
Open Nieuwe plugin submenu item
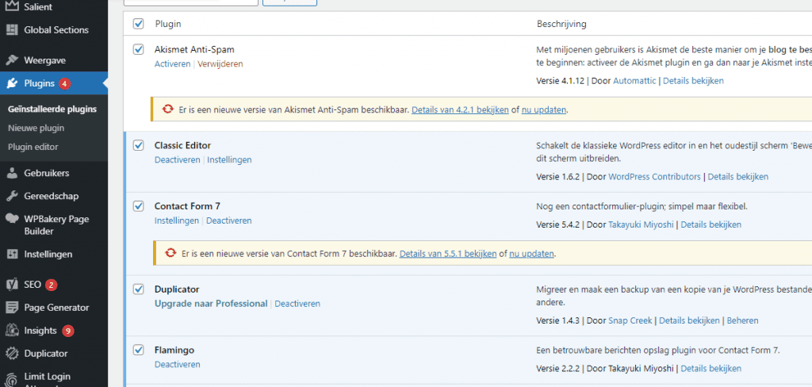pyautogui.click(x=36, y=128)
